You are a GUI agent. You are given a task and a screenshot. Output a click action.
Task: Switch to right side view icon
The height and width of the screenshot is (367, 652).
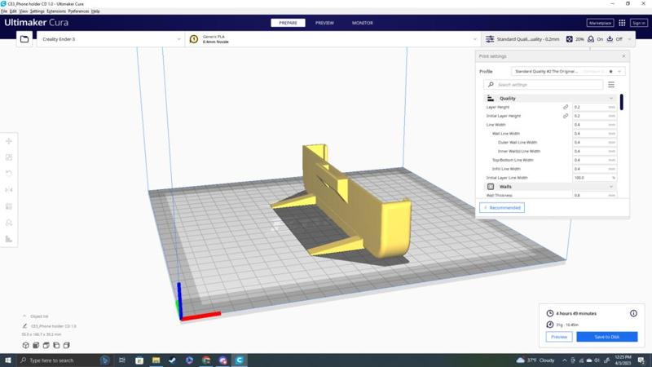[x=67, y=345]
